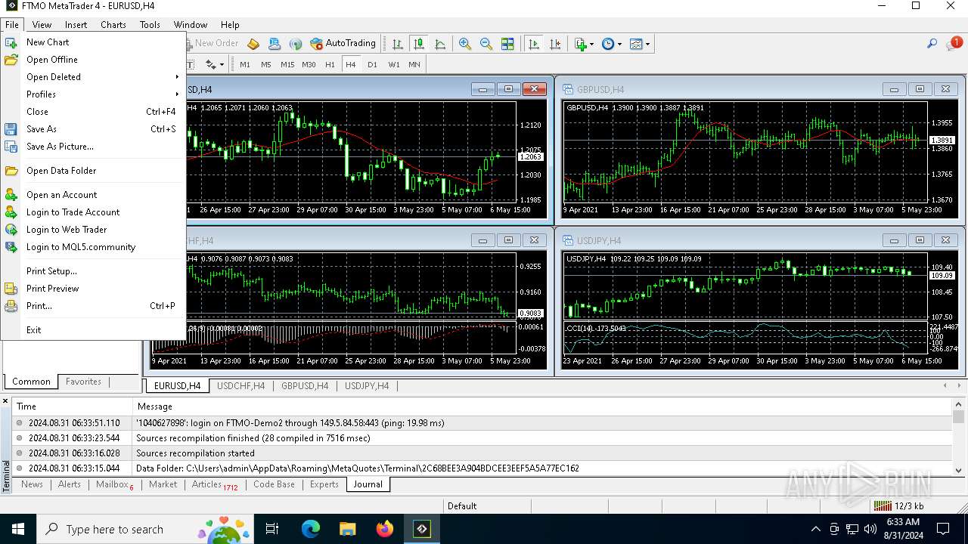968x544 pixels.
Task: Open the View menu
Action: [42, 24]
